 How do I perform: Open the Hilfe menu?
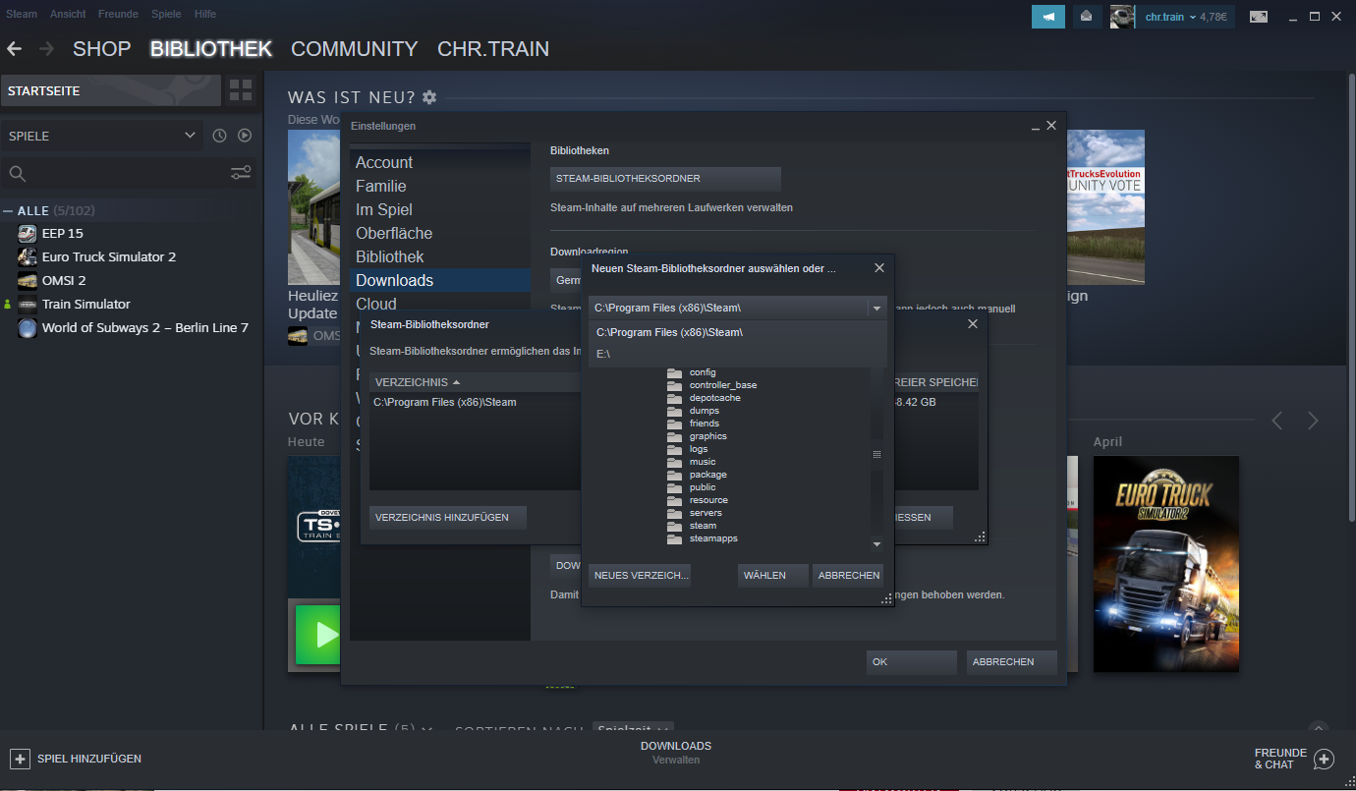tap(205, 15)
